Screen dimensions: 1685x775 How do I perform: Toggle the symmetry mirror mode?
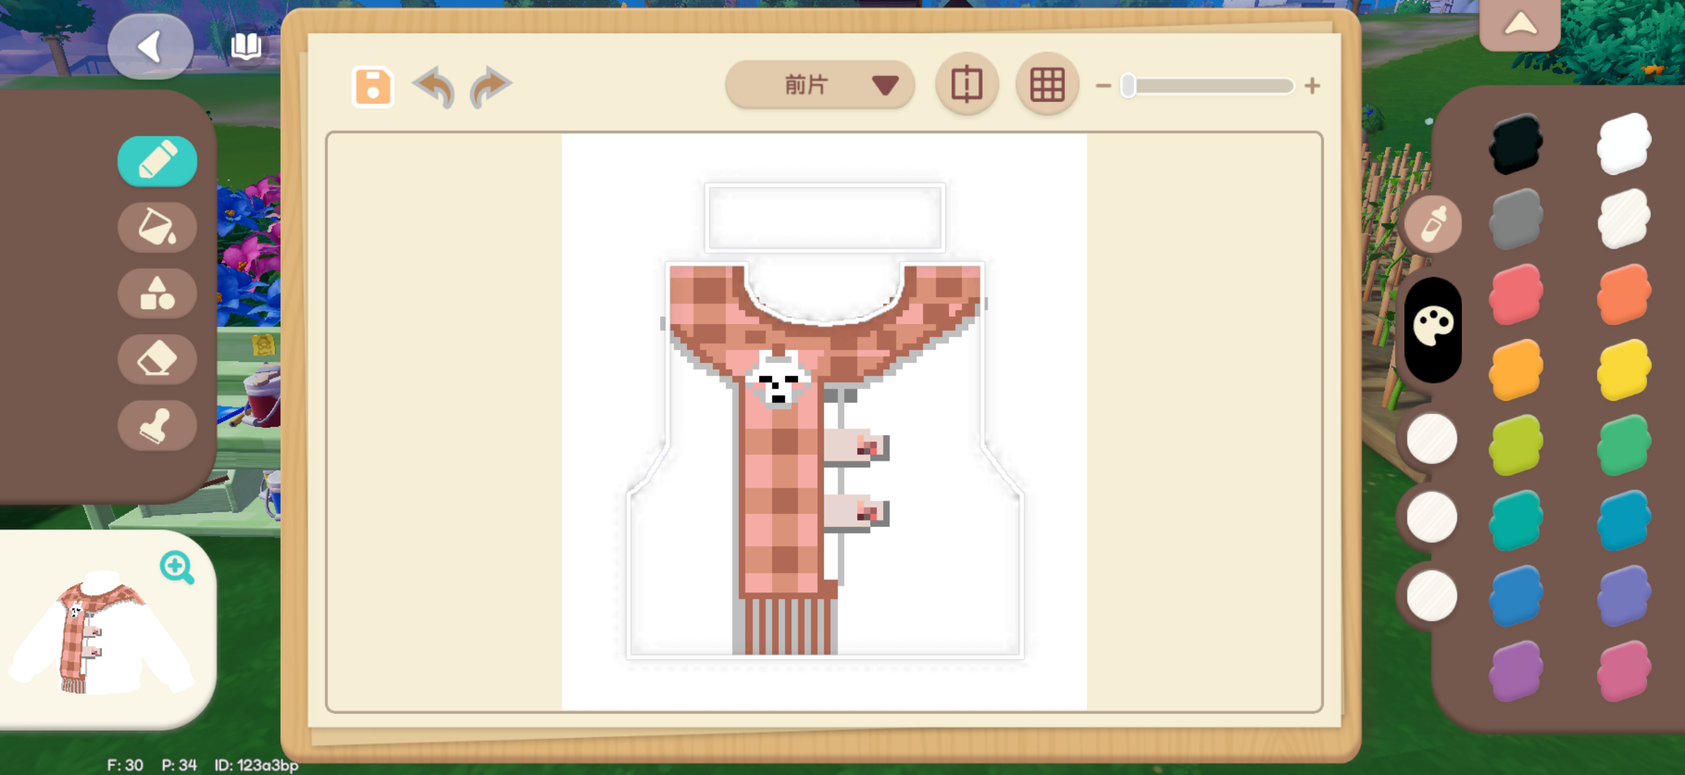pyautogui.click(x=966, y=85)
